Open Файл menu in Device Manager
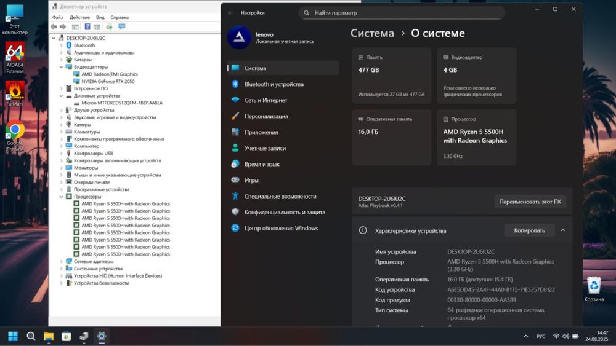 pos(58,17)
